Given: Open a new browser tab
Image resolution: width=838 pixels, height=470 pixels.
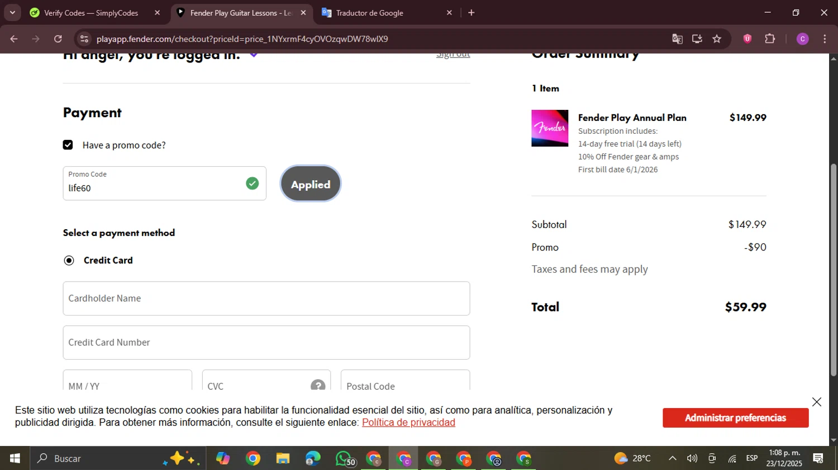Looking at the screenshot, I should pos(472,13).
